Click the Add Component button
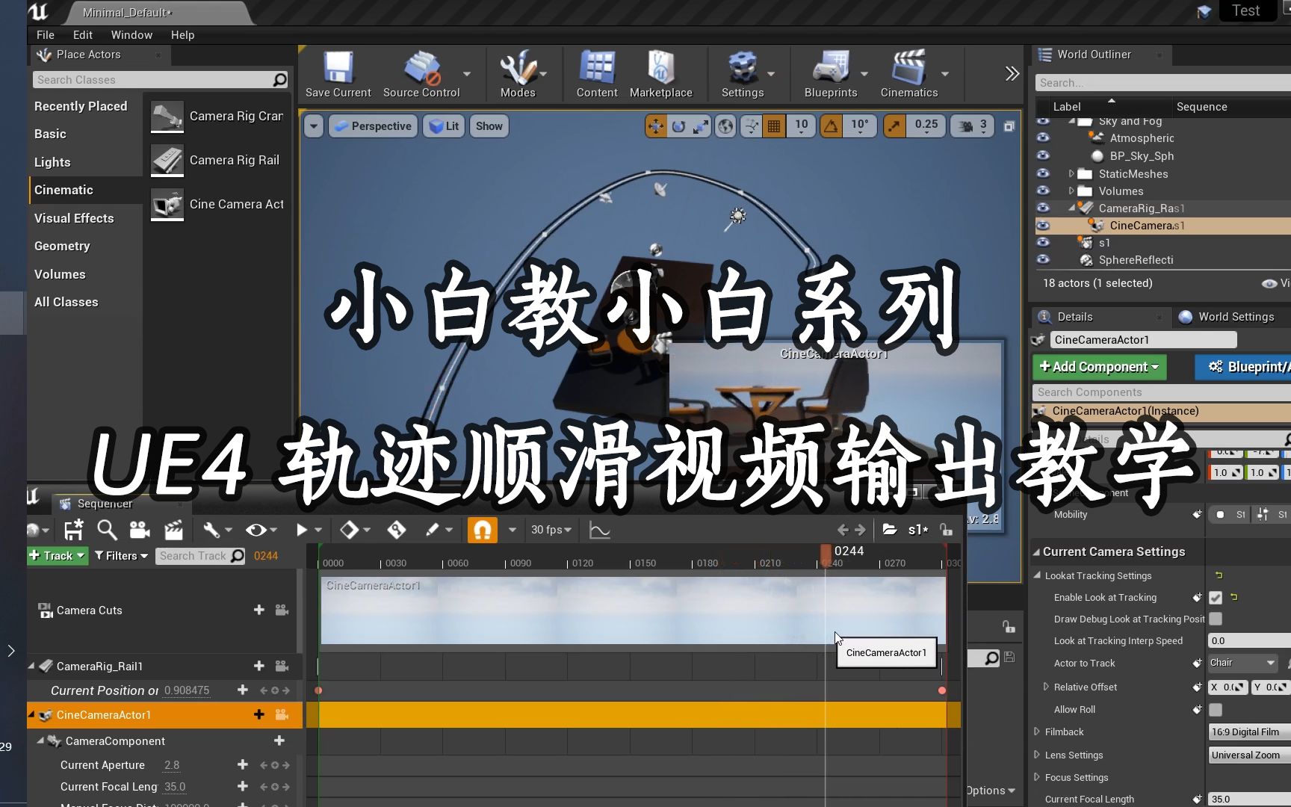Viewport: 1291px width, 807px height. [1099, 367]
